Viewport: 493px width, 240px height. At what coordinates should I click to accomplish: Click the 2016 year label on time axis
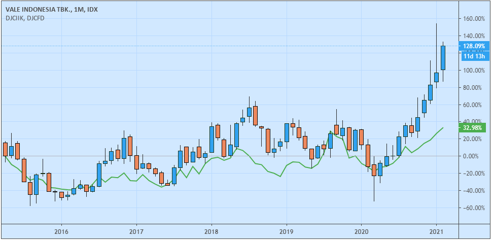61,231
